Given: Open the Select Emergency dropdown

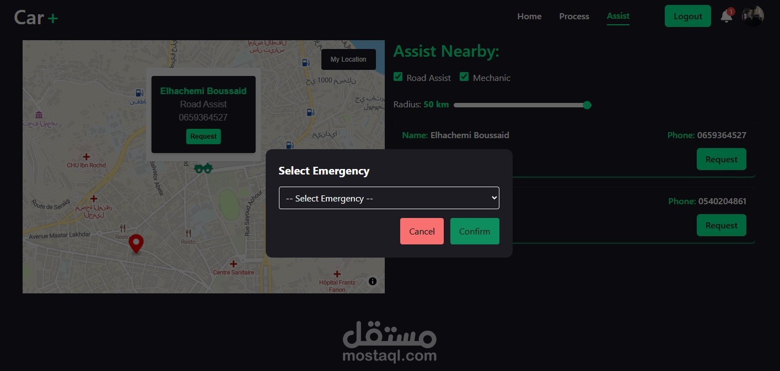Looking at the screenshot, I should (x=389, y=198).
